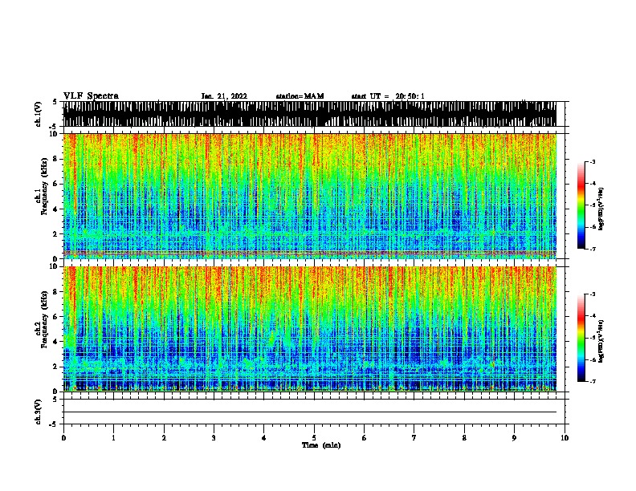Click the 4 kHz tick of ch.2 frequency axis

pyautogui.click(x=56, y=342)
